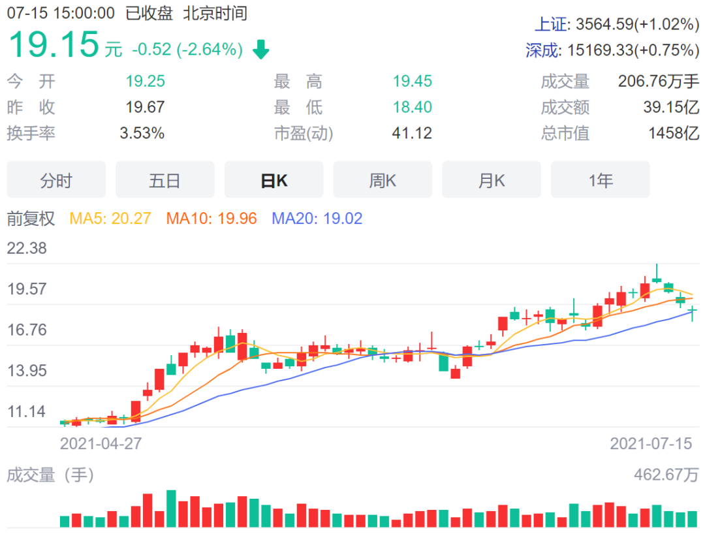705x534 pixels.
Task: Click the change value -0.52 (-2.64%)
Action: click(187, 50)
